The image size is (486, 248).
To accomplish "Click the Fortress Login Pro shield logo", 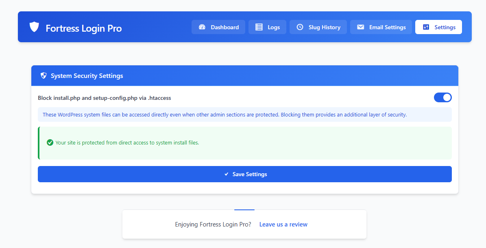I will coord(34,27).
